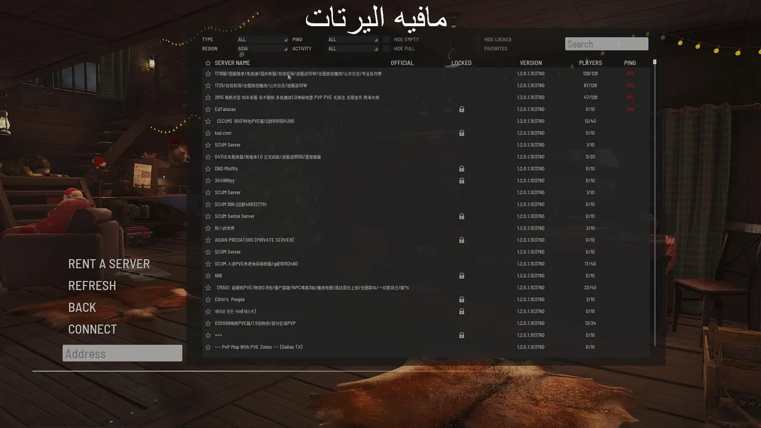
Task: Refresh the server list
Action: point(92,286)
